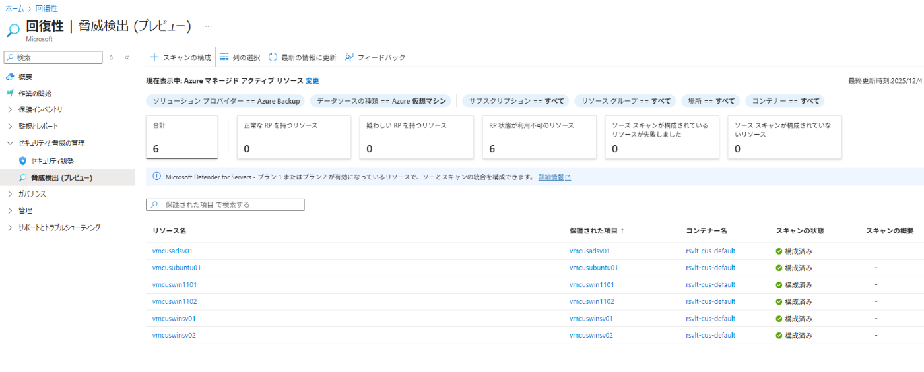Screen dimensions: 924x372
Task: Open the コンテナー filter pill
Action: pyautogui.click(x=785, y=101)
